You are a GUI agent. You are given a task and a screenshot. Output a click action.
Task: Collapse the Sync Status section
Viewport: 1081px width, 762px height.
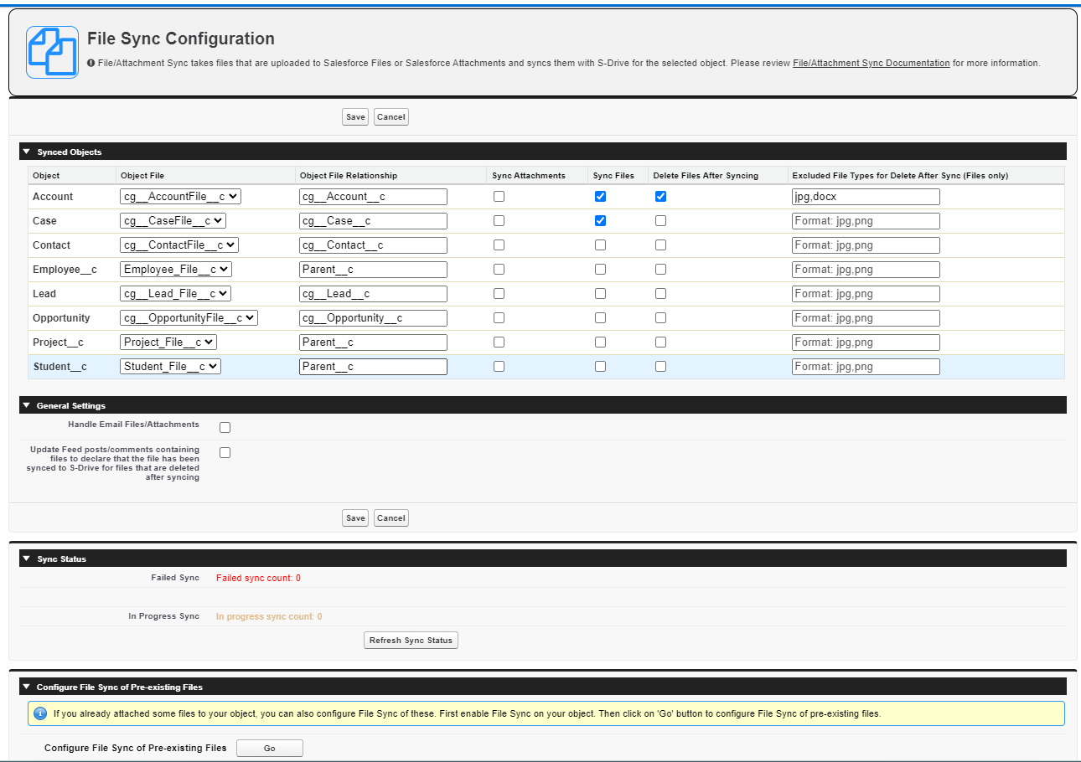(x=26, y=559)
